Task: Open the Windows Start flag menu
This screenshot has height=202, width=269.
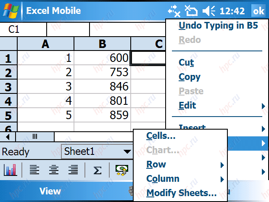Action: click(x=11, y=11)
